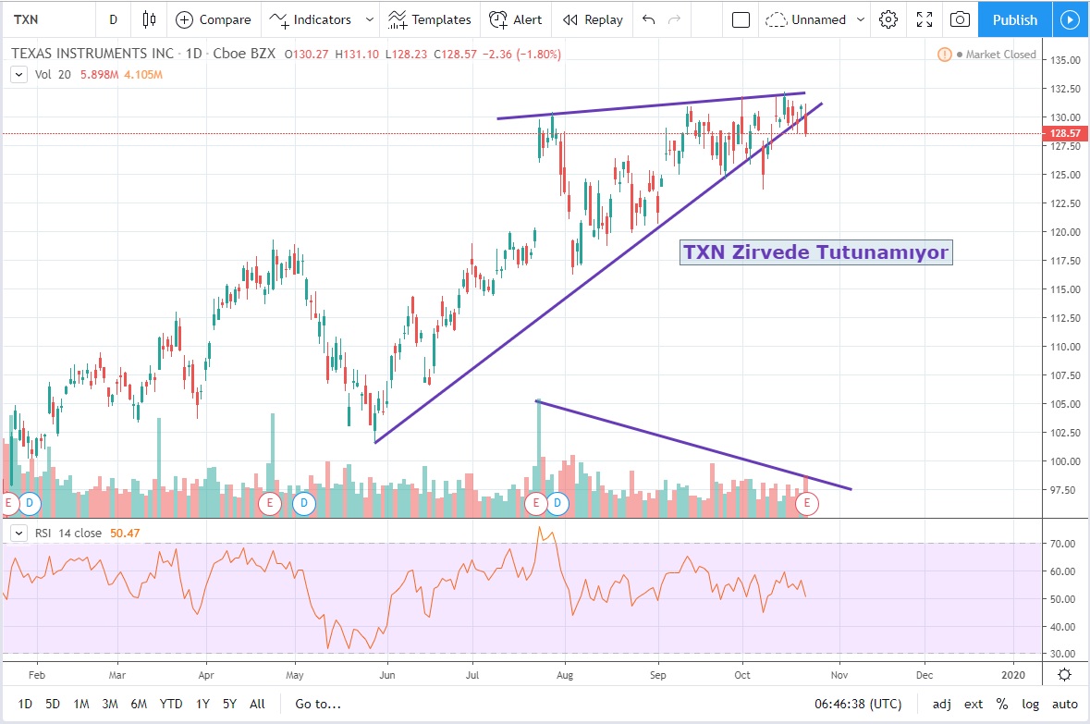
Task: Redo the chart action
Action: (x=674, y=19)
